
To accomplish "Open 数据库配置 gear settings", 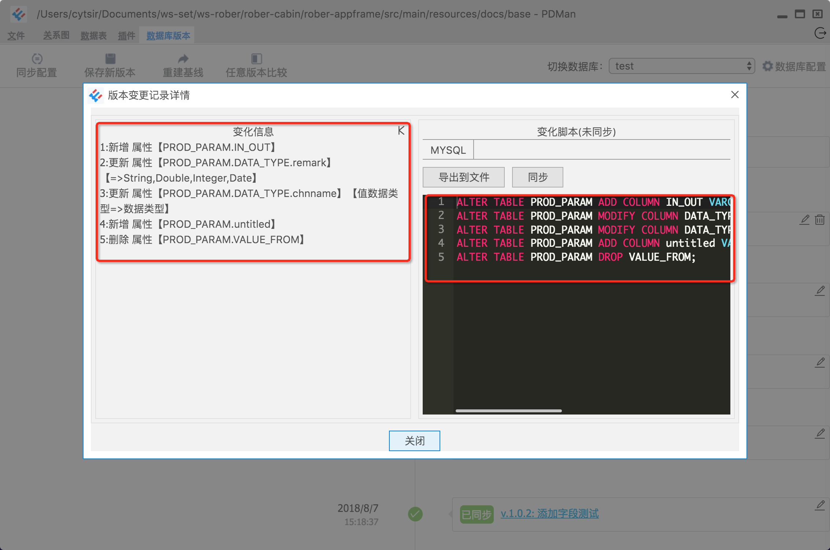I will coord(794,66).
